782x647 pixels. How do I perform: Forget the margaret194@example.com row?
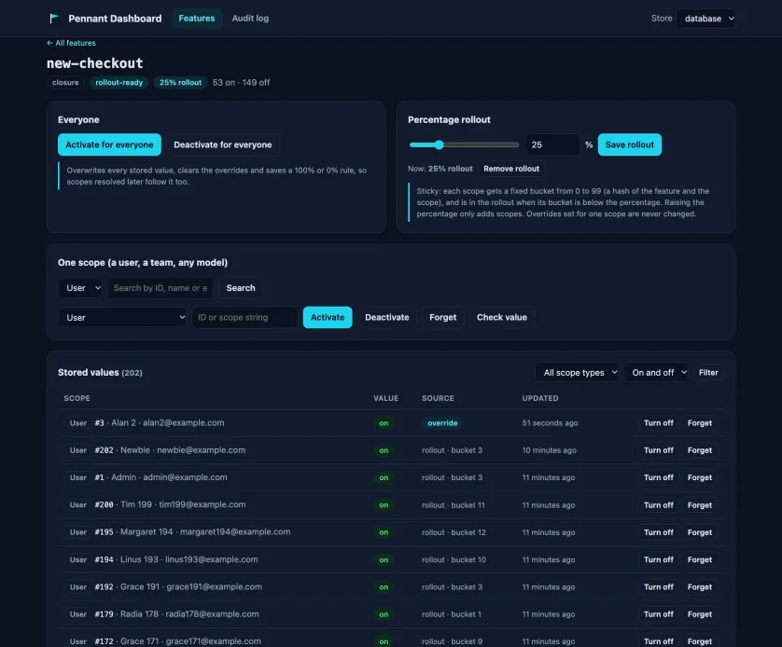(x=699, y=532)
